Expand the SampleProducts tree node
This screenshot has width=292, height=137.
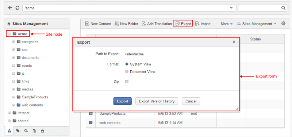click(x=14, y=97)
